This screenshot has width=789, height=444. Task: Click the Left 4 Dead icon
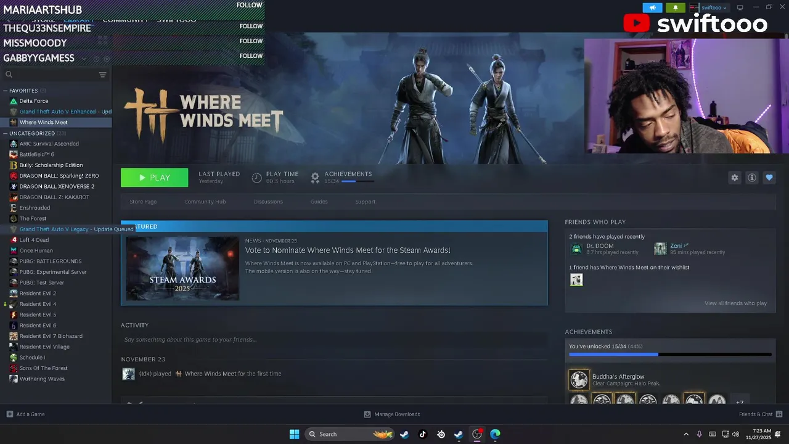coord(14,240)
